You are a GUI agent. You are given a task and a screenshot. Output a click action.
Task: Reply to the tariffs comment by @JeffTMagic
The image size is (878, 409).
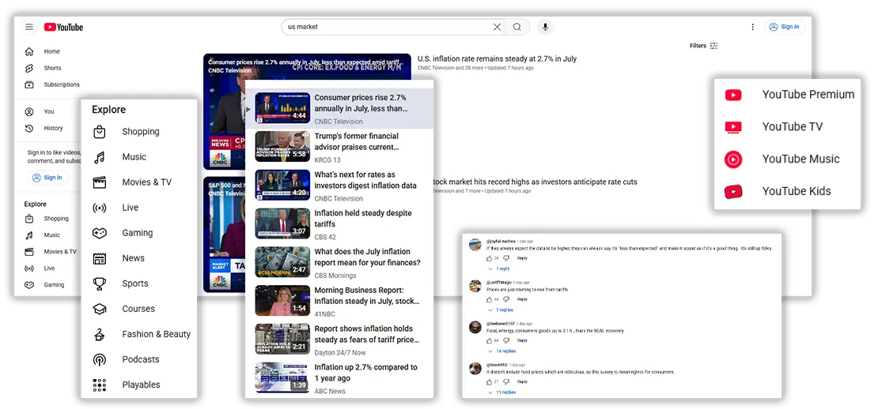(x=522, y=299)
